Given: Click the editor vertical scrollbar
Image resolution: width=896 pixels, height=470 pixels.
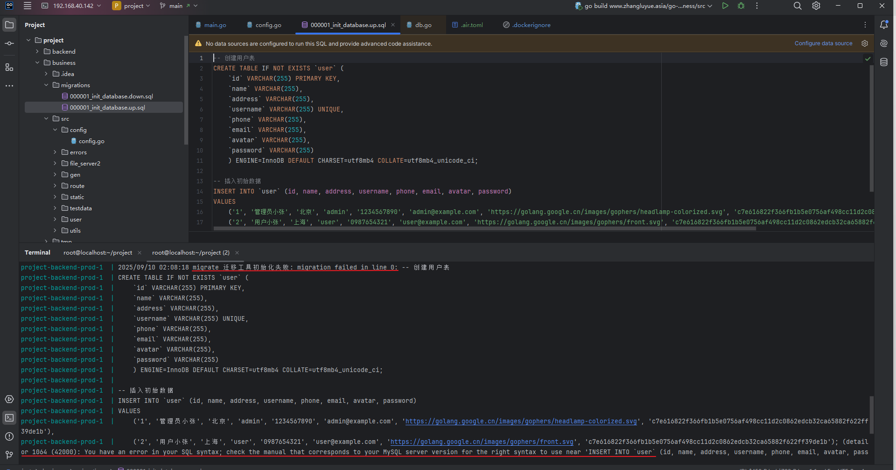Looking at the screenshot, I should coord(871,128).
